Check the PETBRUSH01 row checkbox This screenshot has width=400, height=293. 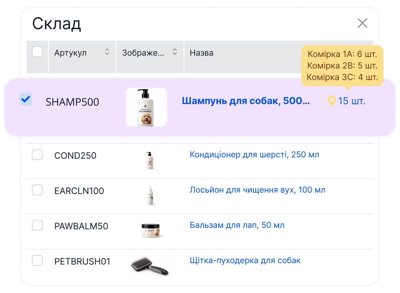pyautogui.click(x=37, y=260)
